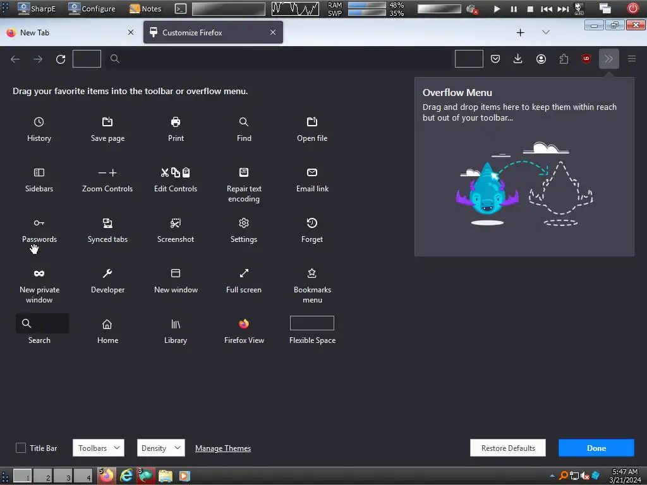Click the media Next track button
This screenshot has height=485, width=647.
click(563, 9)
